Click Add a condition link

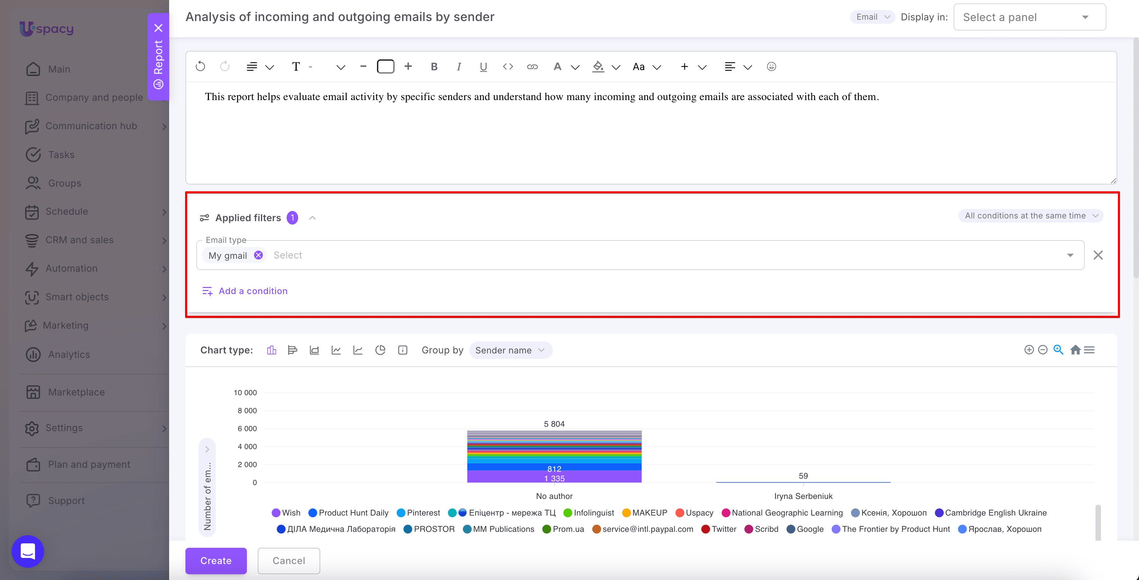(x=245, y=291)
